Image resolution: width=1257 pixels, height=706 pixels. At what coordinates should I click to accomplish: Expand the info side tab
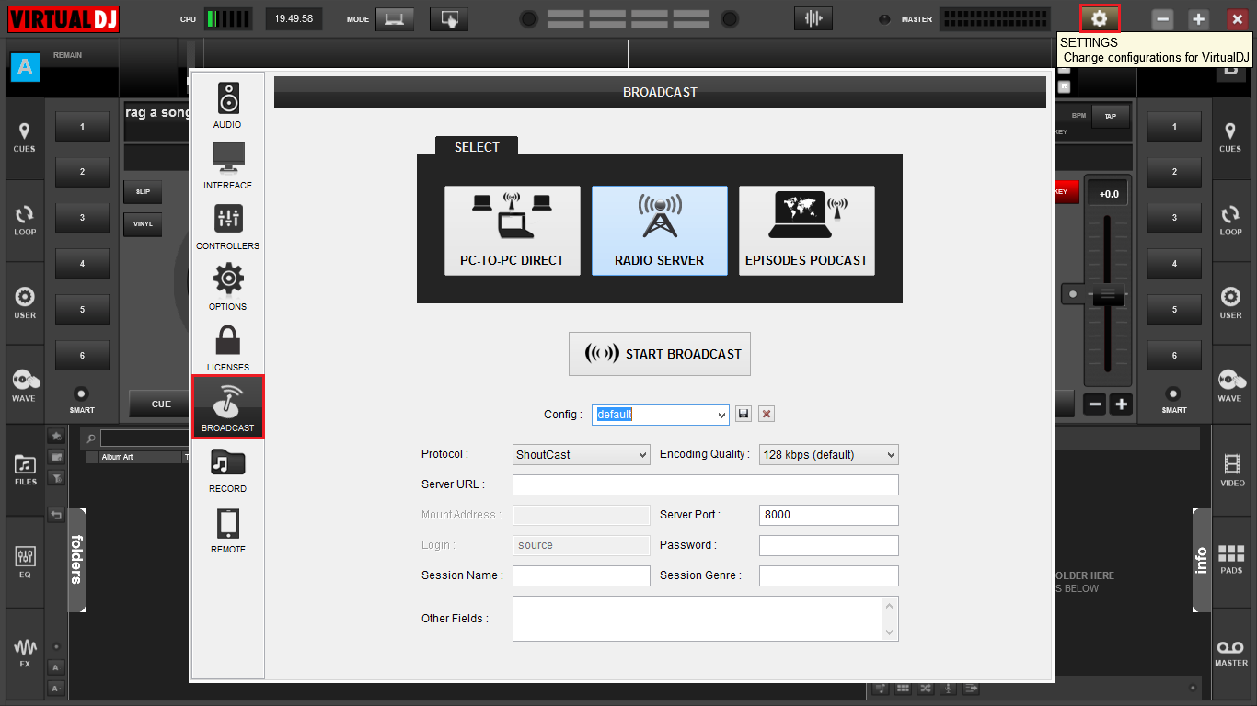tap(1201, 559)
